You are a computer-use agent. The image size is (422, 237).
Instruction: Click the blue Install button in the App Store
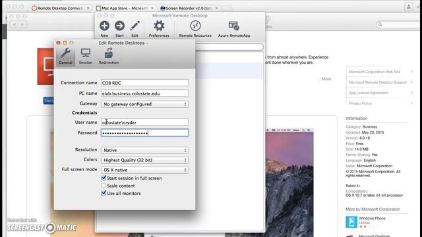(x=48, y=101)
